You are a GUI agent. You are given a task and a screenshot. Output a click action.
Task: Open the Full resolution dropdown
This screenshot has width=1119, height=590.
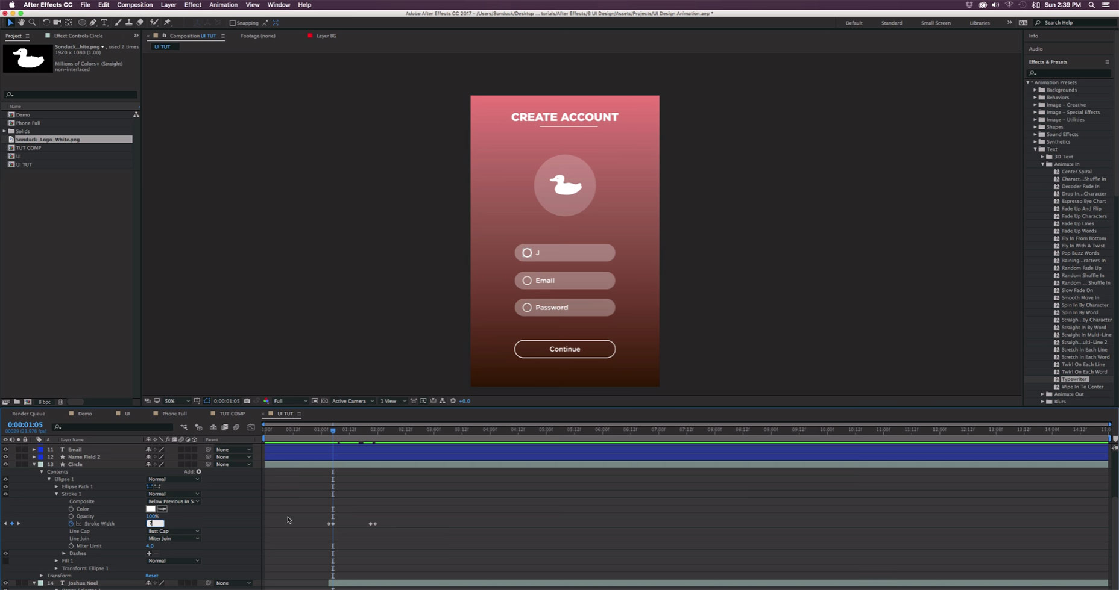click(x=291, y=401)
